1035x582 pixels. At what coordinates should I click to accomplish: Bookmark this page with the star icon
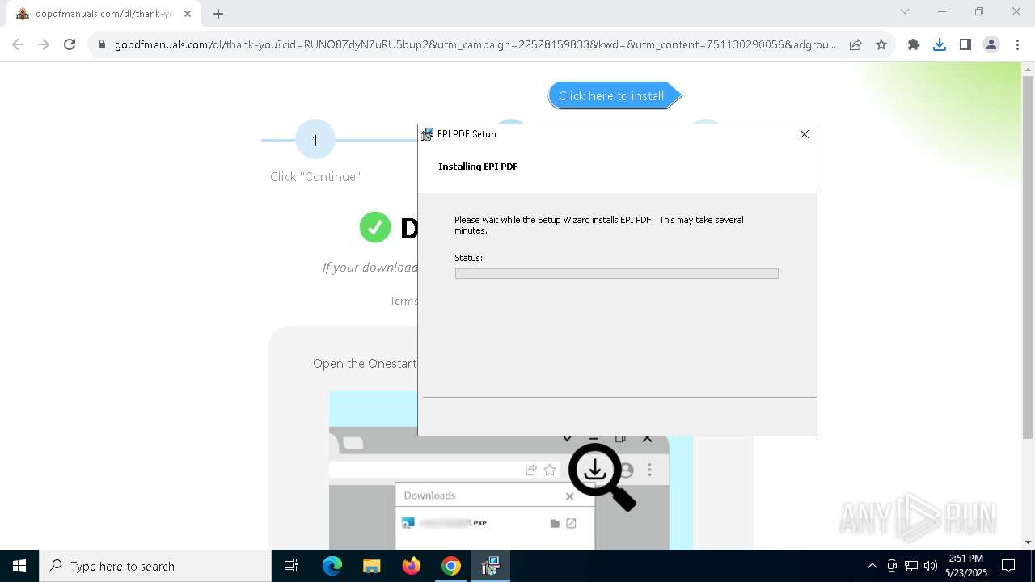tap(881, 44)
